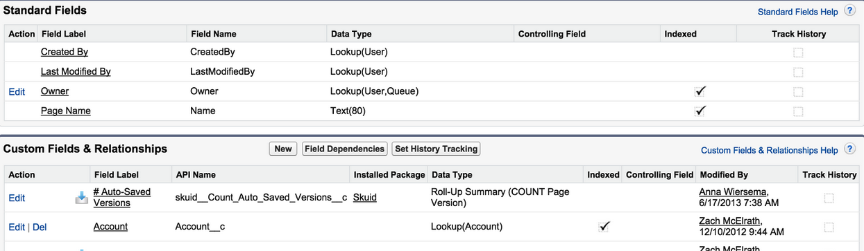Screen dimensions: 864x251
Task: Open the Page Name field link
Action: pos(66,111)
